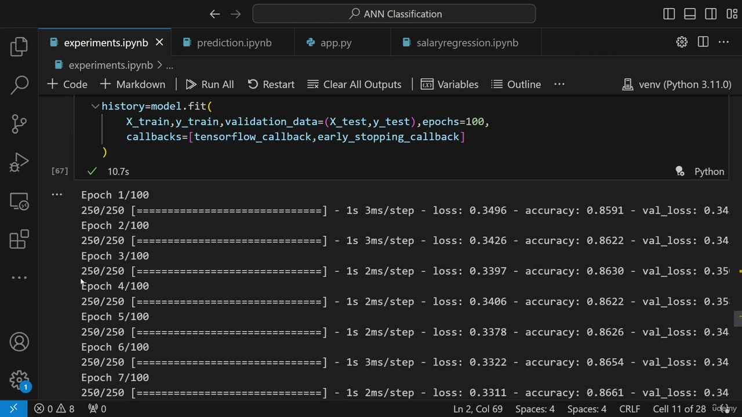The height and width of the screenshot is (417, 742).
Task: Go to line via Ln 2, Col 69
Action: (x=478, y=409)
